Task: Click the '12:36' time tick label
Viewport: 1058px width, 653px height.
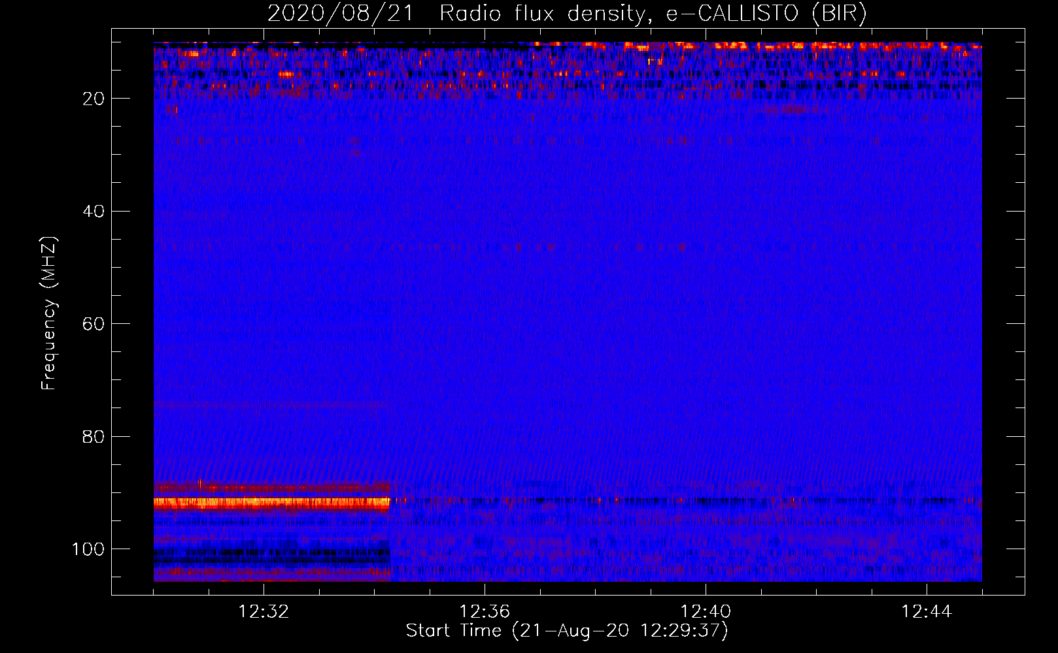Action: pos(485,612)
